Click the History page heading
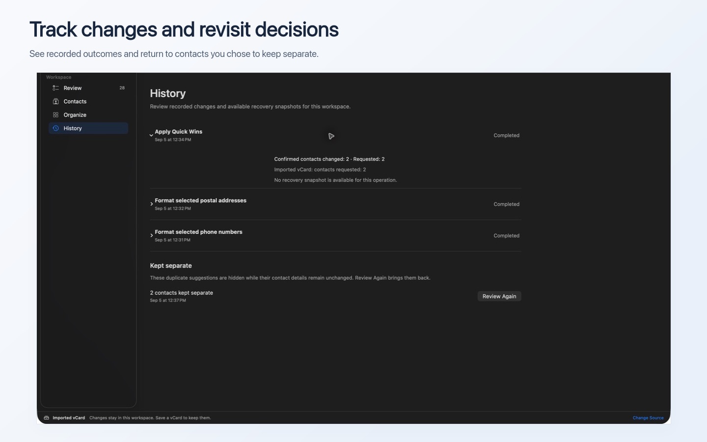Image resolution: width=707 pixels, height=442 pixels. [x=168, y=93]
